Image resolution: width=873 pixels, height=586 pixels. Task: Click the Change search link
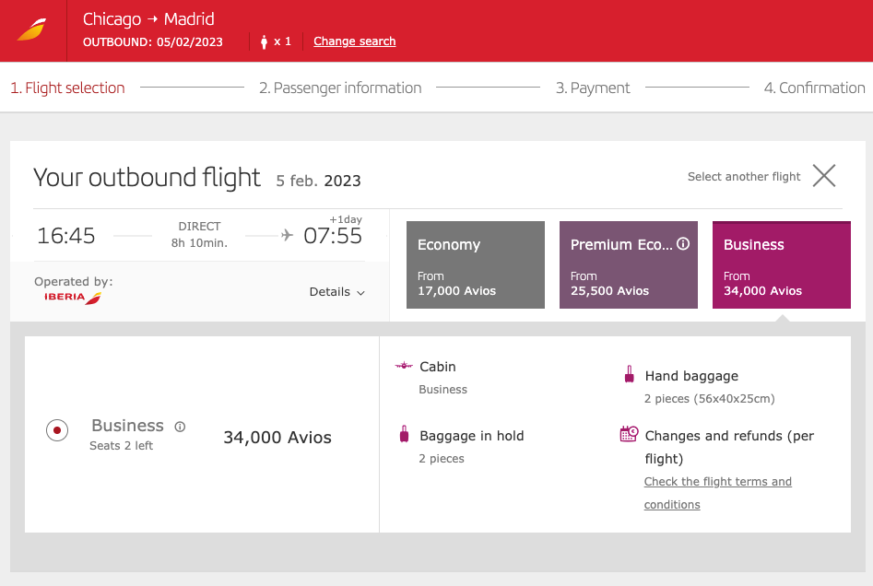pos(354,41)
